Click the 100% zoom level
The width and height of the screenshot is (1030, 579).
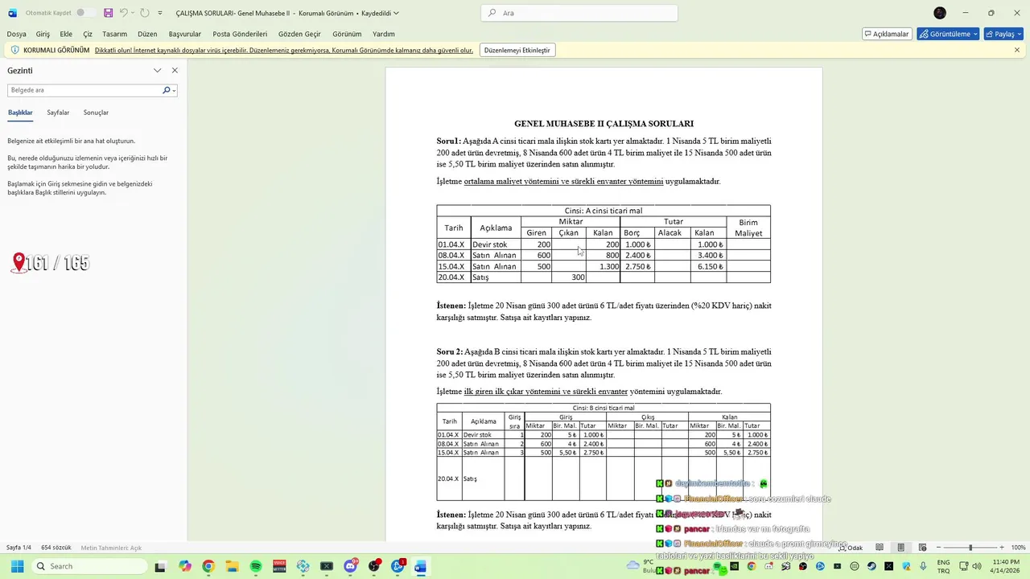coord(1018,548)
